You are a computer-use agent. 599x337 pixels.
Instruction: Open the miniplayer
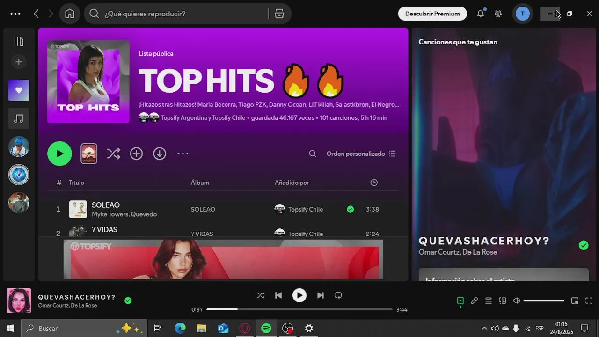575,301
